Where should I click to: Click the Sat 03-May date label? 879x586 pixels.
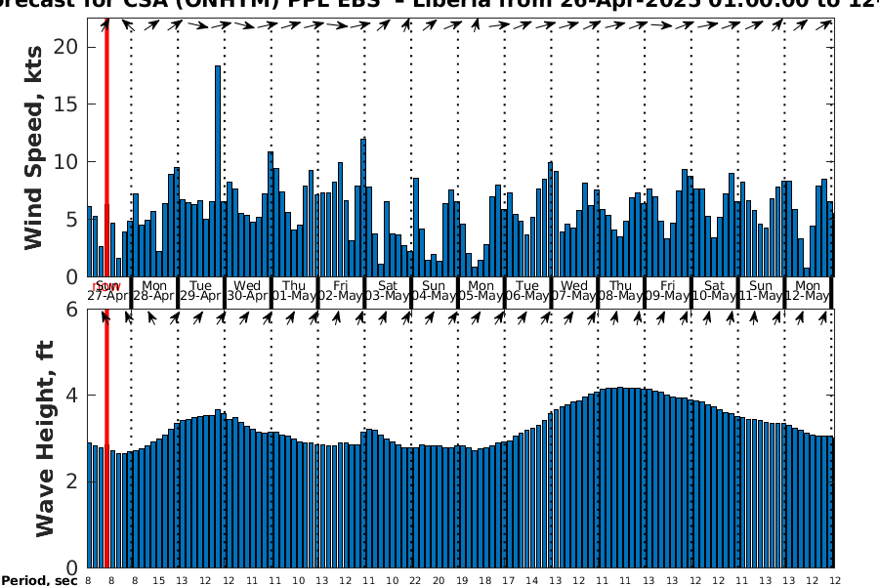[388, 291]
